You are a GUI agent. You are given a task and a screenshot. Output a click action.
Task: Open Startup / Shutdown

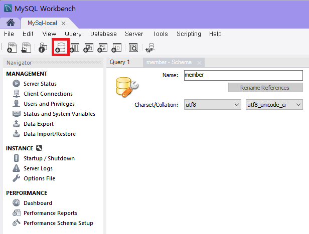[x=49, y=158]
